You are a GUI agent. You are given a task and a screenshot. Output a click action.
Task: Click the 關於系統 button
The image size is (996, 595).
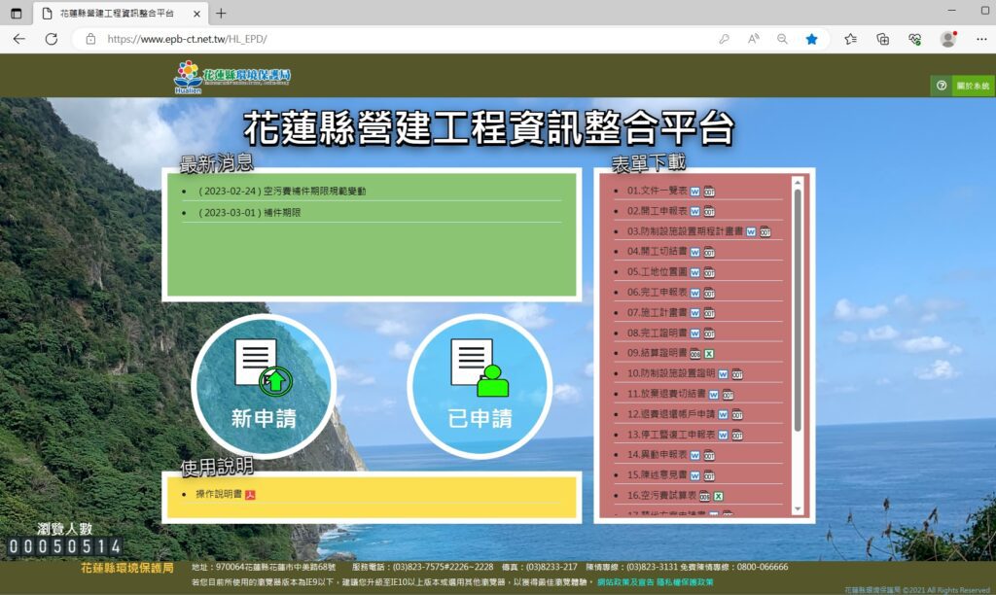pyautogui.click(x=962, y=86)
